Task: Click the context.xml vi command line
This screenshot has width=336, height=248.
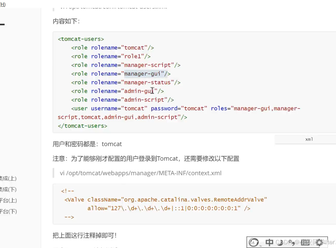Action: click(140, 173)
